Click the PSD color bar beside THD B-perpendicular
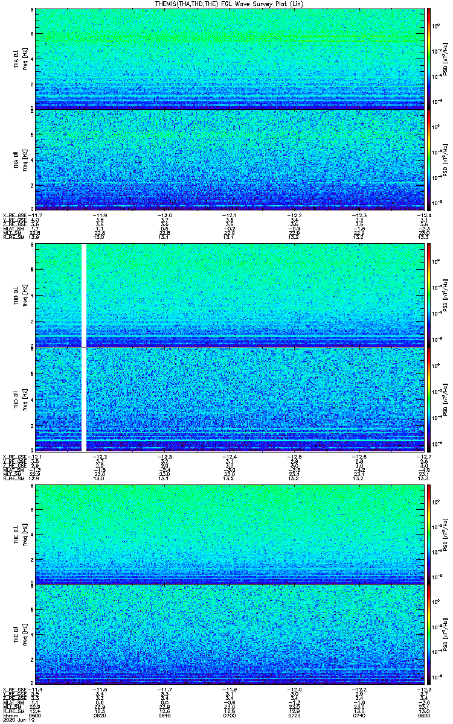 tap(429, 295)
